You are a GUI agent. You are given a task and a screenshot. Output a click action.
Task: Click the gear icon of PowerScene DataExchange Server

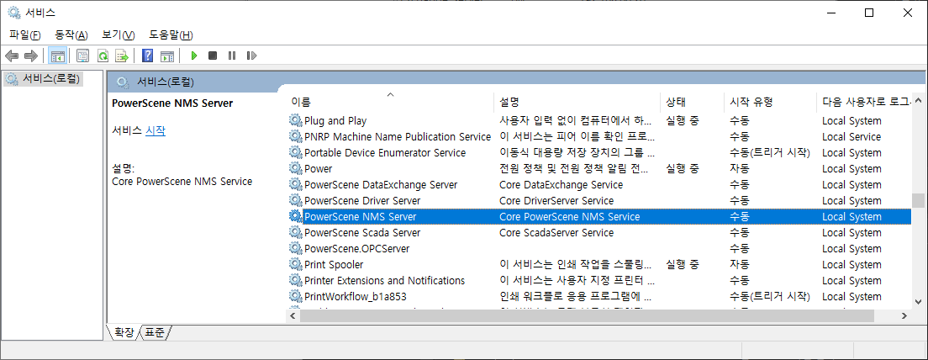(x=295, y=185)
